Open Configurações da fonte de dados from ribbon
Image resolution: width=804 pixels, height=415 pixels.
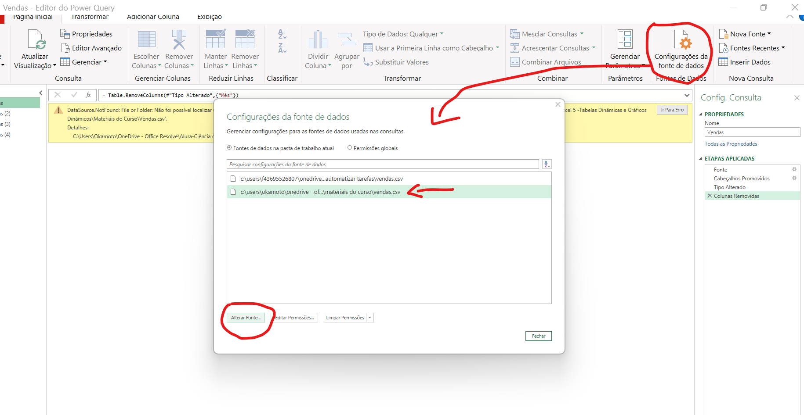(x=681, y=50)
